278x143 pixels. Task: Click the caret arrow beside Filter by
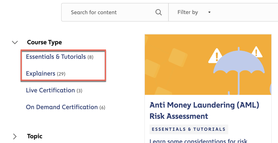209,12
